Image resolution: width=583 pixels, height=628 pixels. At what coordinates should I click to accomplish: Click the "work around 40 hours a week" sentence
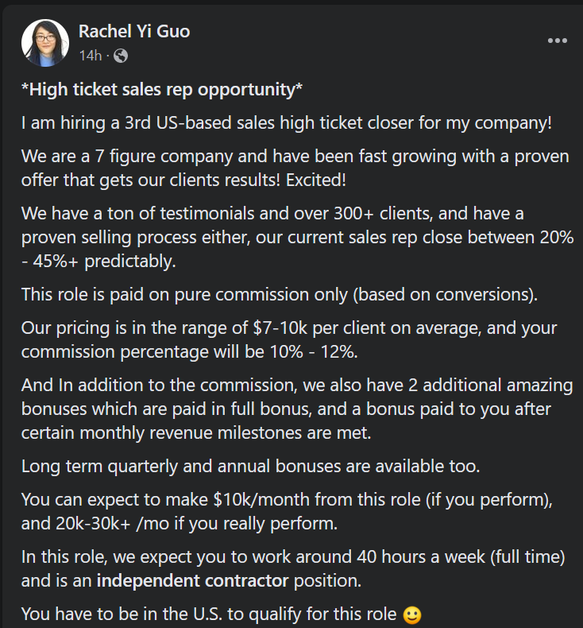(294, 557)
